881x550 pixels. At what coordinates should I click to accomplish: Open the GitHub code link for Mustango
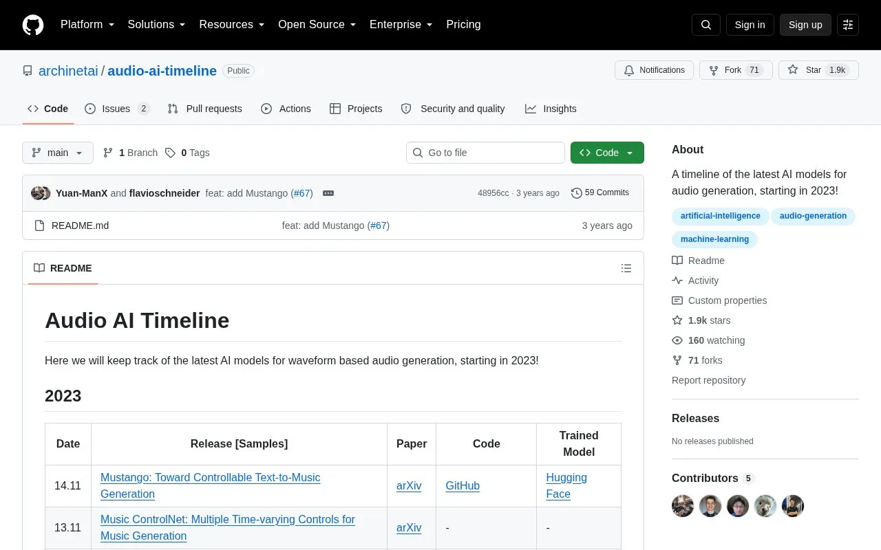click(x=463, y=485)
